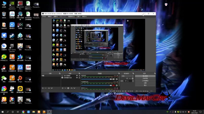Add a new scene with the plus icon
This screenshot has width=204, height=114.
pyautogui.click(x=43, y=88)
